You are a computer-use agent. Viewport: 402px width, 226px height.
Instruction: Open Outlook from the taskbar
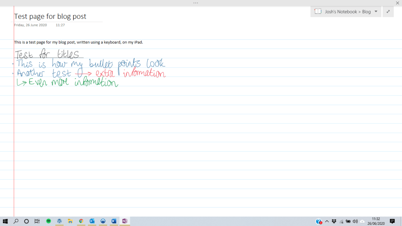coord(92,221)
